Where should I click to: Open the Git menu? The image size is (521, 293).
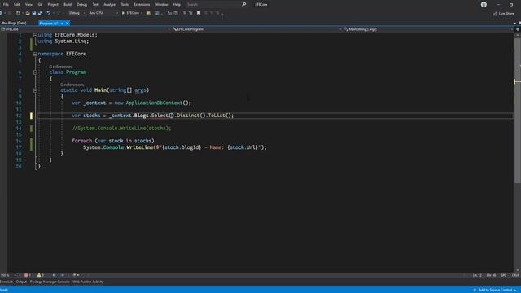(x=40, y=4)
